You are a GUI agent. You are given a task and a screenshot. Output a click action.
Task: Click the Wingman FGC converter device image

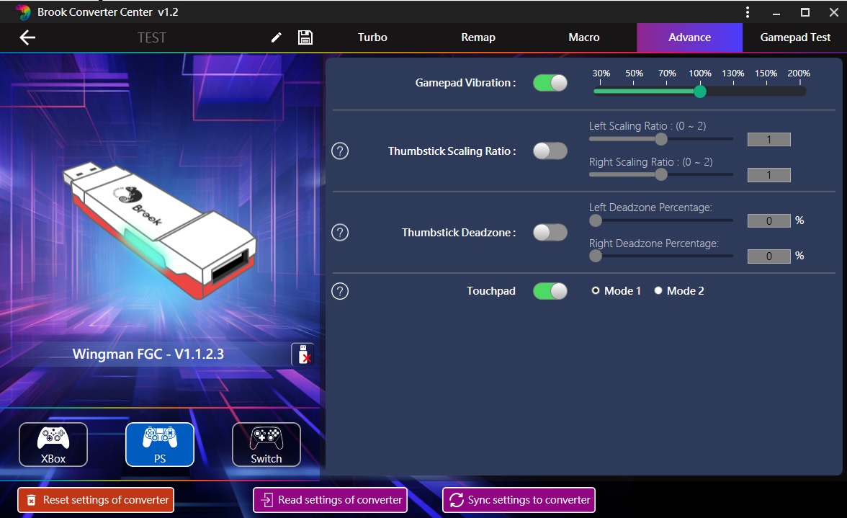click(x=160, y=230)
